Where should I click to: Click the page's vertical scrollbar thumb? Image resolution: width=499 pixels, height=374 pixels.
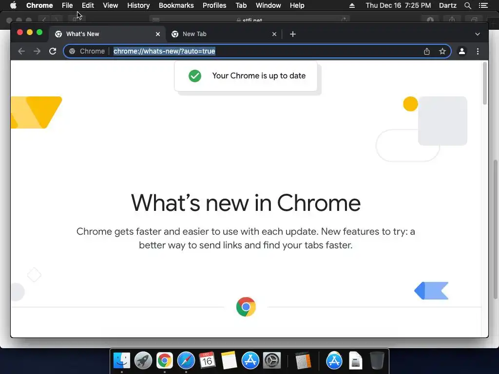click(x=485, y=83)
